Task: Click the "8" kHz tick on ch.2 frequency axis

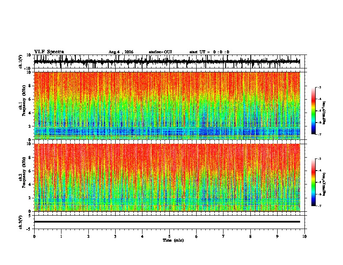Action: click(30, 158)
